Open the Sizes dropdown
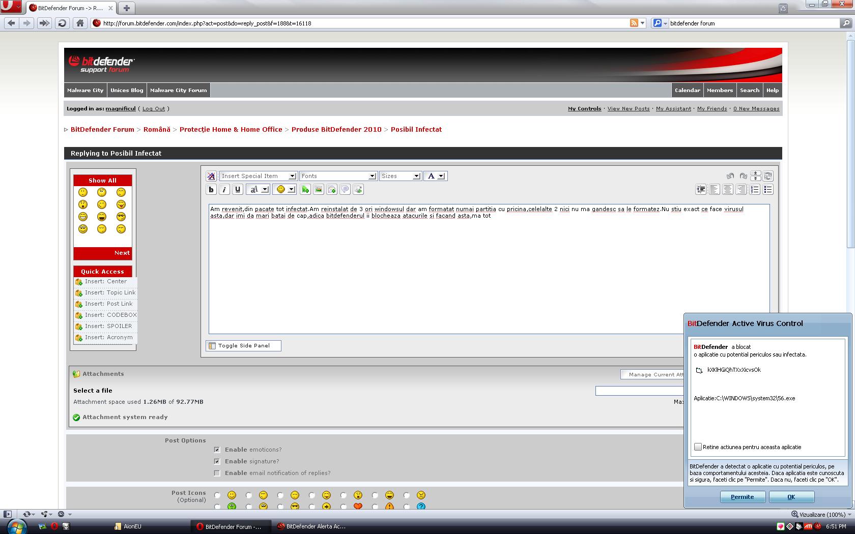This screenshot has height=534, width=855. click(x=400, y=176)
